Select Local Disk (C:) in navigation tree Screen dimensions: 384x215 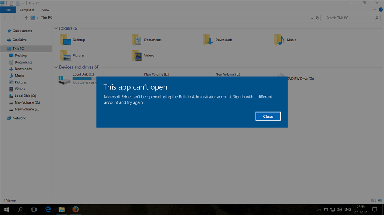pyautogui.click(x=26, y=96)
